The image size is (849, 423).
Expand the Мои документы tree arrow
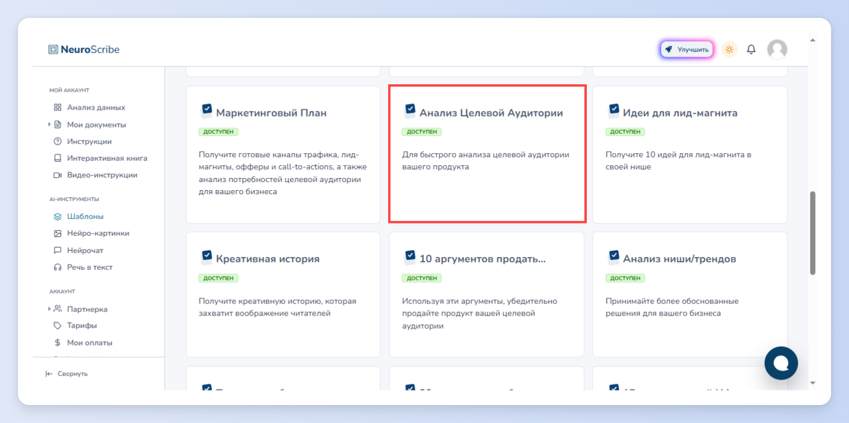tap(49, 125)
